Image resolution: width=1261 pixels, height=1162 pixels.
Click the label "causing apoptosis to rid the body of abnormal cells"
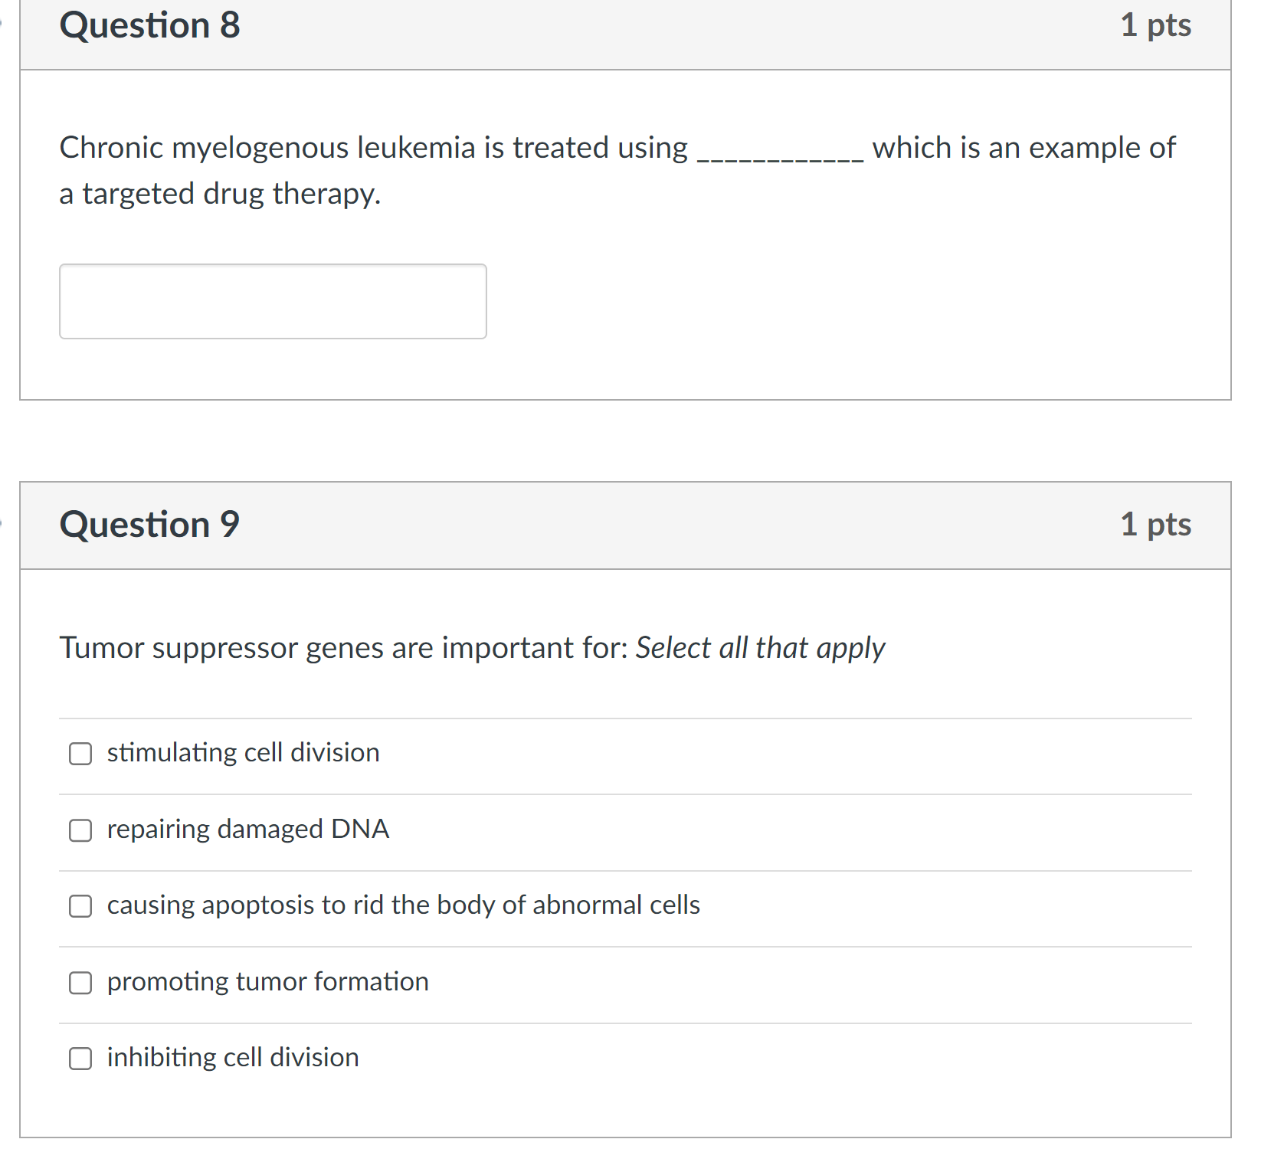(402, 905)
